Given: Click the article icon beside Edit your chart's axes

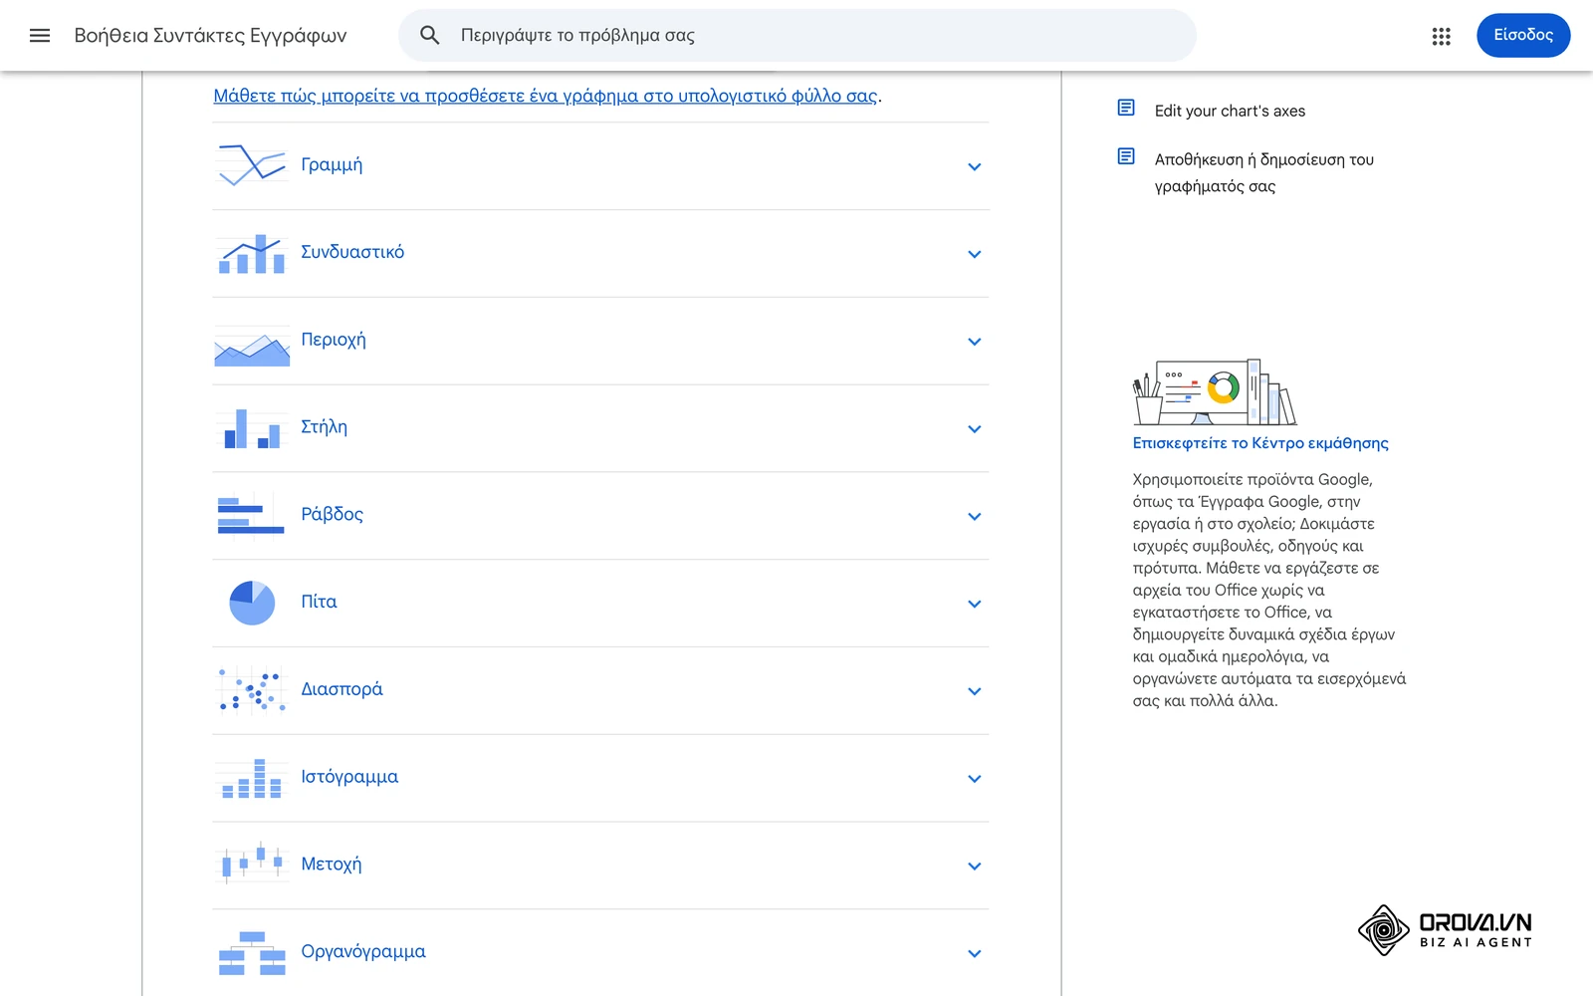Looking at the screenshot, I should (1126, 108).
